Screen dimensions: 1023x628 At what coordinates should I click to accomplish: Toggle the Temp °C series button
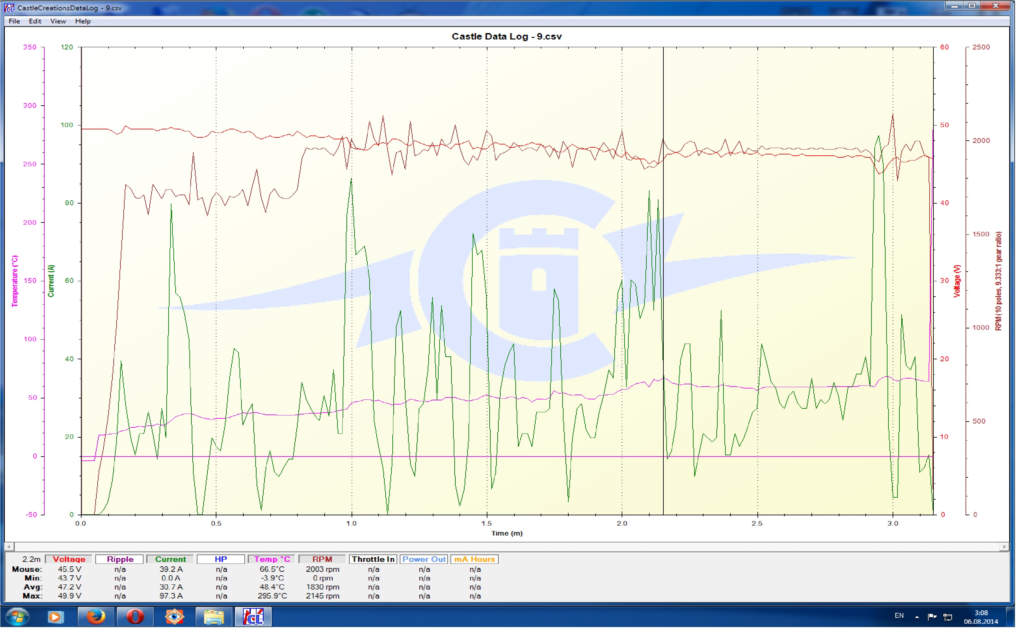(272, 559)
